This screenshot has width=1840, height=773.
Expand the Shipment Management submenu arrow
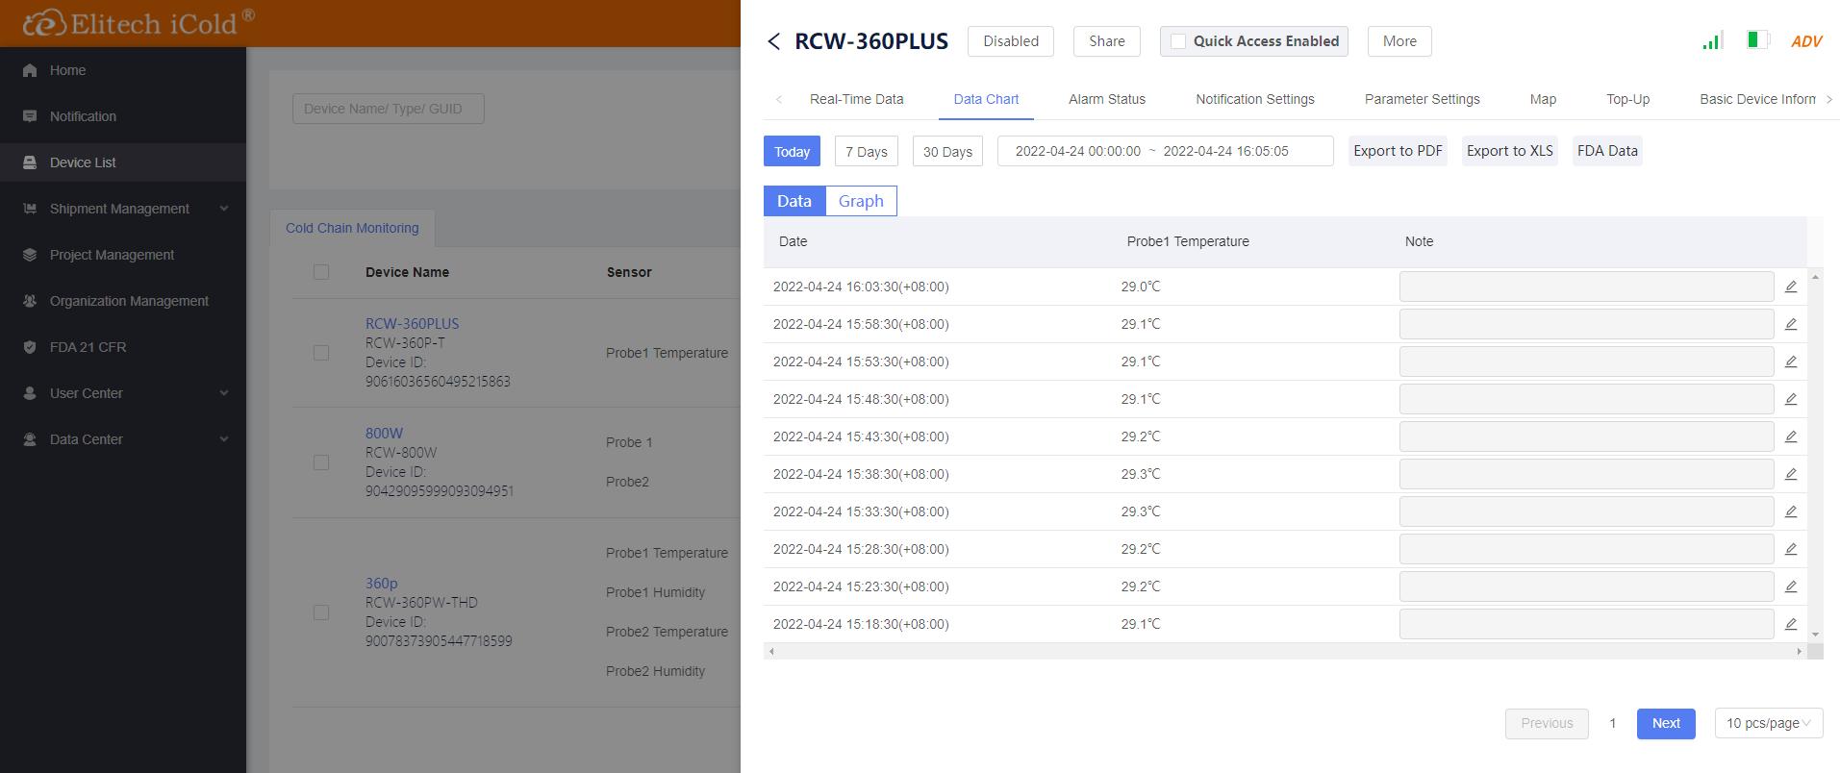(224, 209)
